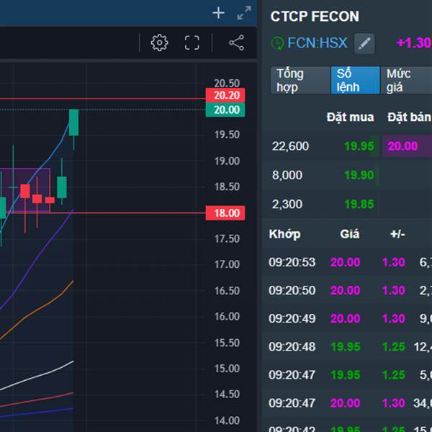The image size is (432, 432).
Task: Click the FCN:HSX ticker link
Action: 317,43
